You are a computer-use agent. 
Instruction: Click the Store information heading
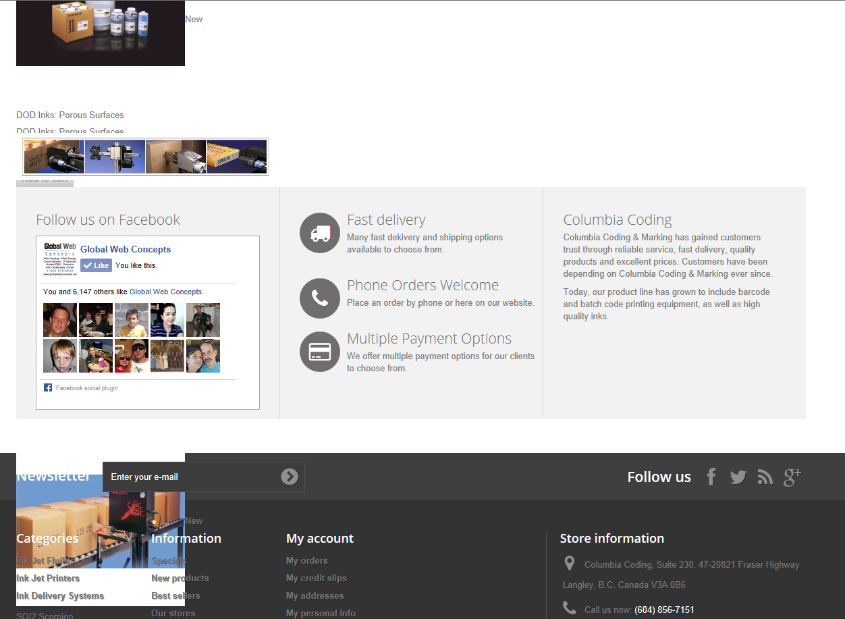click(611, 538)
